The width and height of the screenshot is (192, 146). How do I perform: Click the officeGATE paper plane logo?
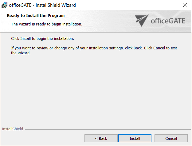pyautogui.click(x=142, y=21)
